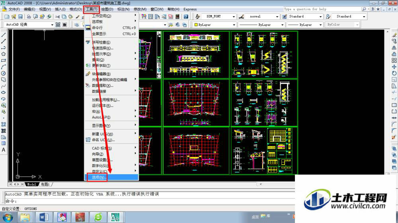Toggle 全屏显示 clean screen mode
Image resolution: width=398 pixels, height=223 pixels.
point(111,34)
